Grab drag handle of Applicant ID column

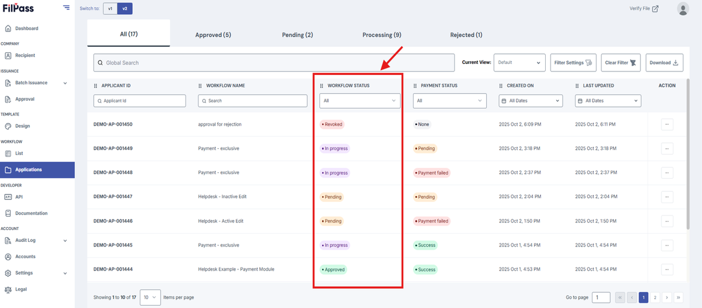[x=96, y=85]
